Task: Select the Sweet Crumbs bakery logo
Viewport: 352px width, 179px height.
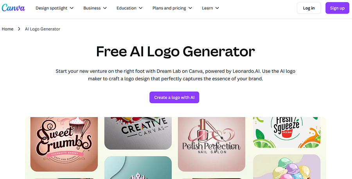Action: click(64, 144)
